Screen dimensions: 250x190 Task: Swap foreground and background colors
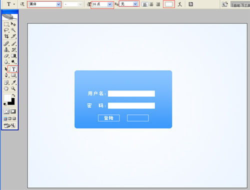(14, 95)
